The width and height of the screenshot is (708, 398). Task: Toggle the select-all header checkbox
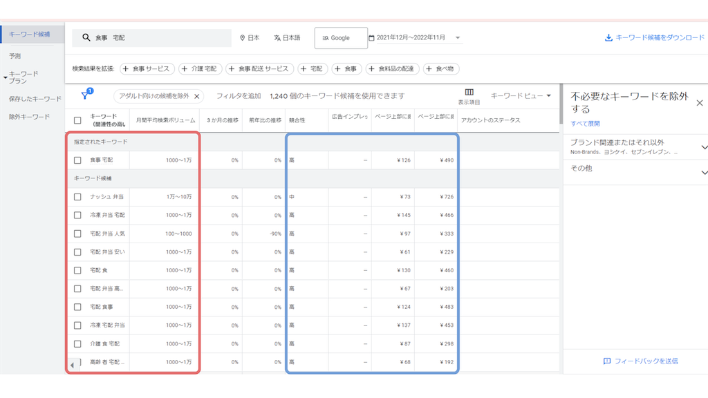click(x=77, y=120)
